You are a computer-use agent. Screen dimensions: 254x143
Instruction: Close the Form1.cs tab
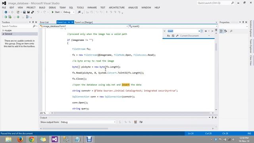(72, 22)
